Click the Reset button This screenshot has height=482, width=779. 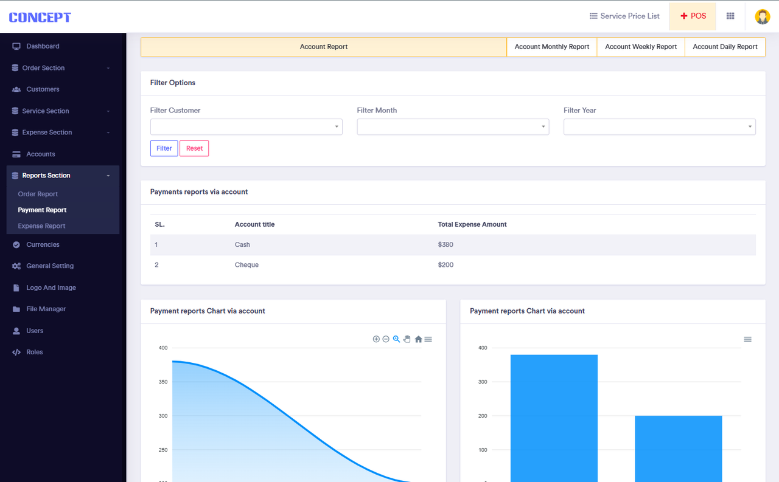[194, 148]
